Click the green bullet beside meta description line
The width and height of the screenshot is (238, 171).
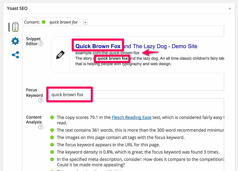52,159
